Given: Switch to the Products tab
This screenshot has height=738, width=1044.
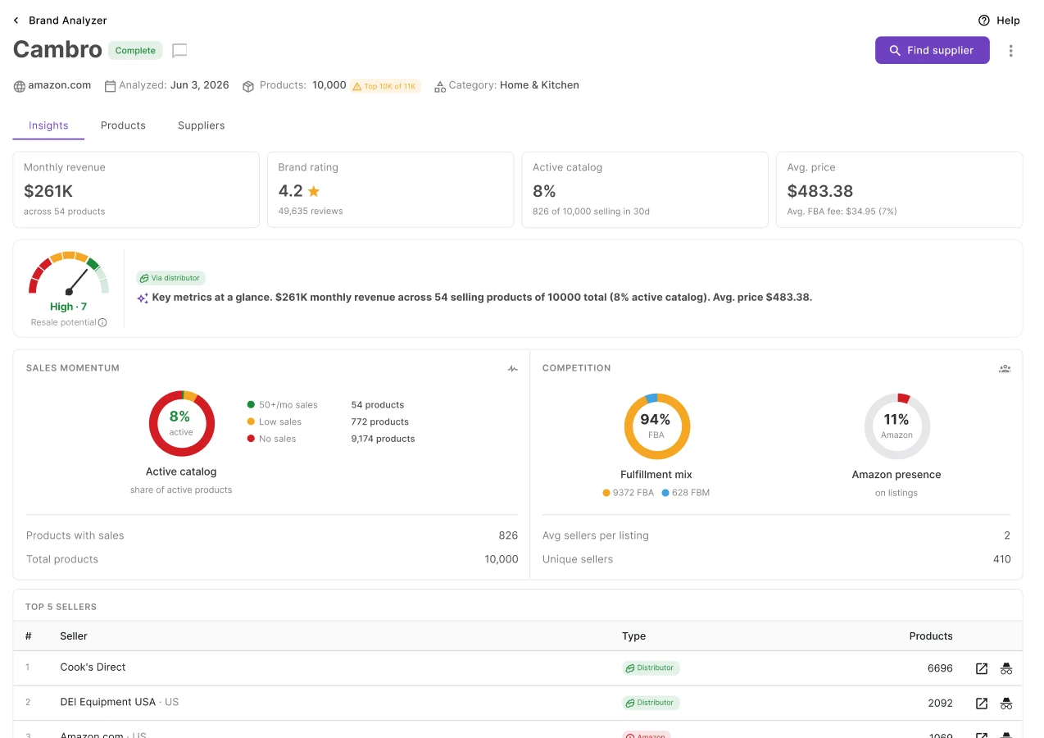Looking at the screenshot, I should (123, 125).
